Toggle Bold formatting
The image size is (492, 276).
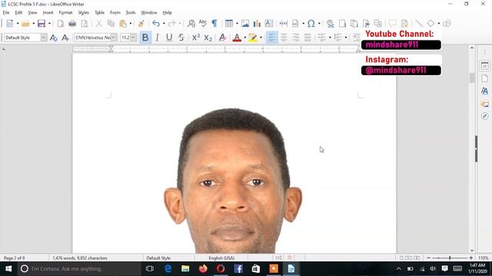145,38
